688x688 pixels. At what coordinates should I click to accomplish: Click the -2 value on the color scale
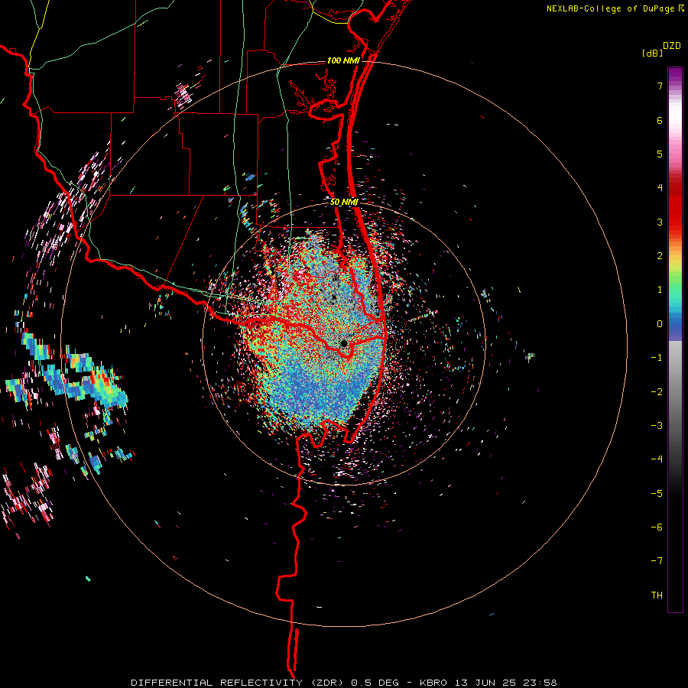coord(657,392)
